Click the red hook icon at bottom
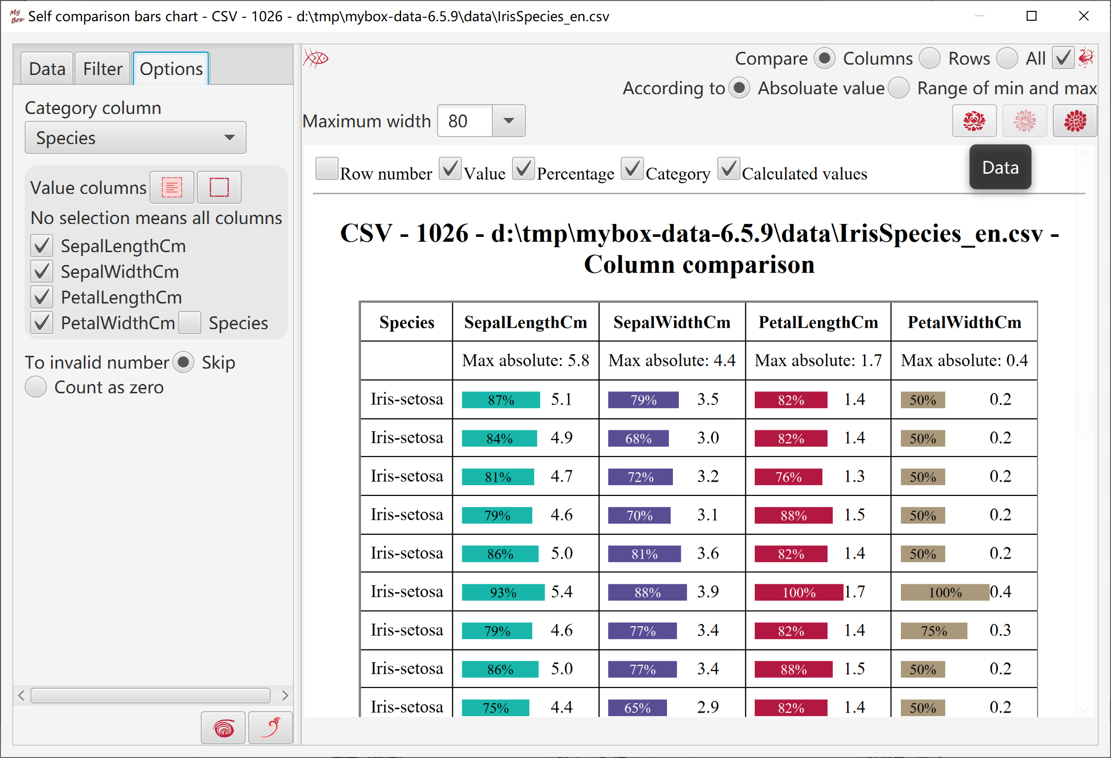This screenshot has height=758, width=1111. tap(270, 728)
